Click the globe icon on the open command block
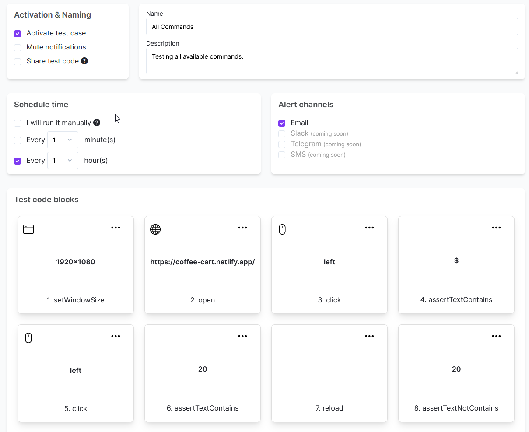 click(155, 229)
